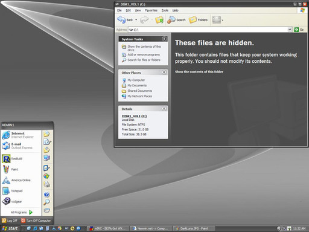309x232 pixels.
Task: Open the Search magnifier in toolbar
Action: [171, 20]
